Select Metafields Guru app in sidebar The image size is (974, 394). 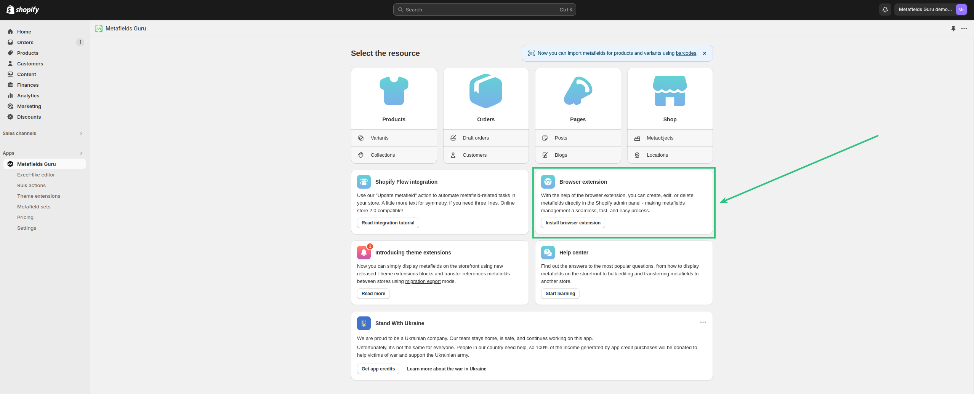(x=44, y=164)
